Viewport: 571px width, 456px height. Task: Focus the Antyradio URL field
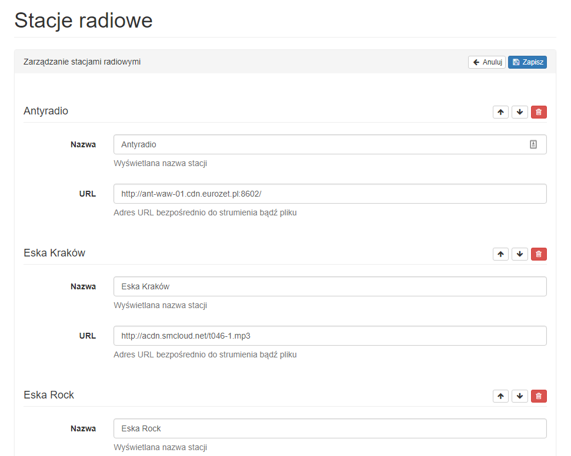[x=329, y=194]
